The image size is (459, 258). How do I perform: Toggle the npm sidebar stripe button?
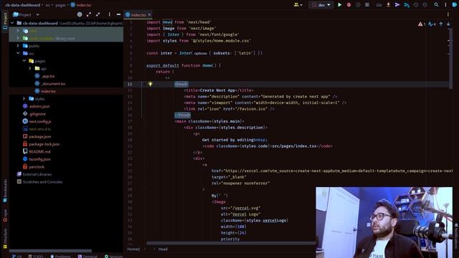(5, 215)
